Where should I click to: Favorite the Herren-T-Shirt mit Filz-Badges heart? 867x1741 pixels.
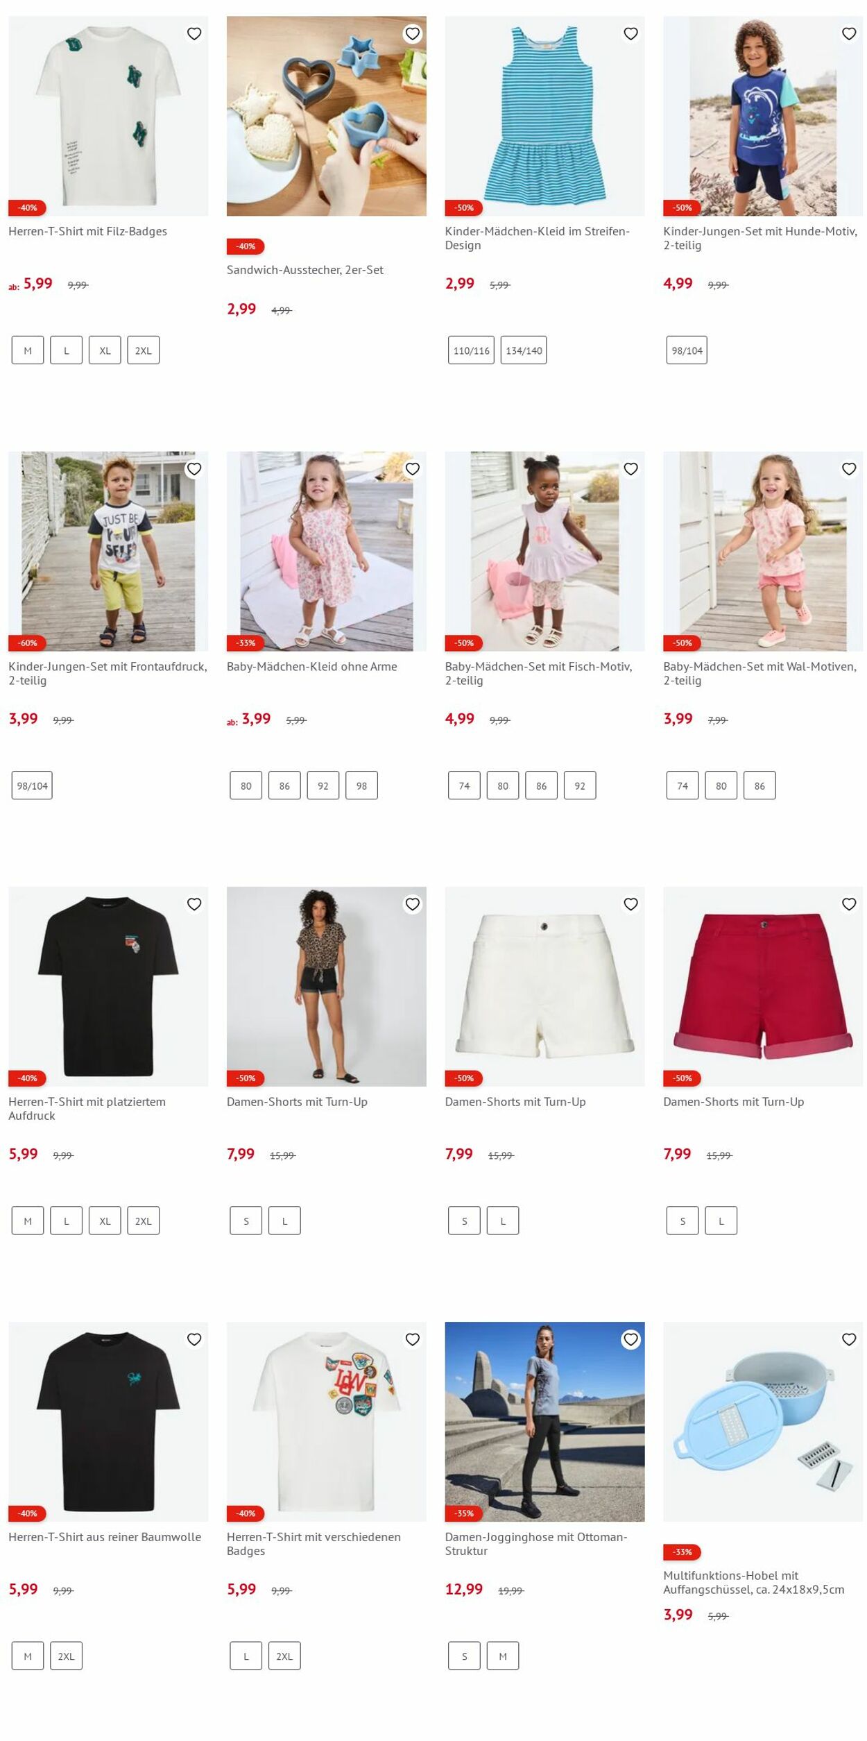click(x=194, y=34)
